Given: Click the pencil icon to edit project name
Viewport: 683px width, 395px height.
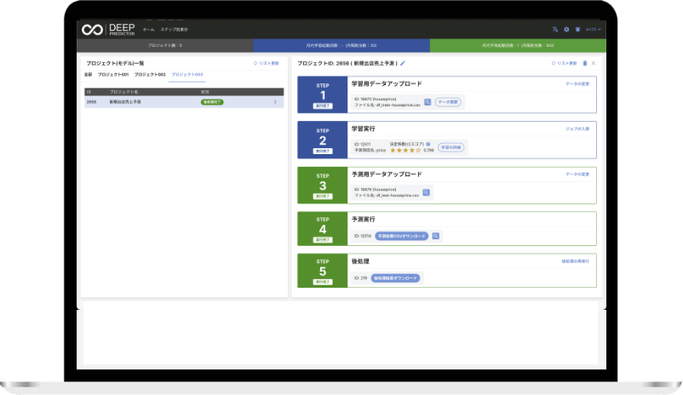Looking at the screenshot, I should tap(403, 63).
